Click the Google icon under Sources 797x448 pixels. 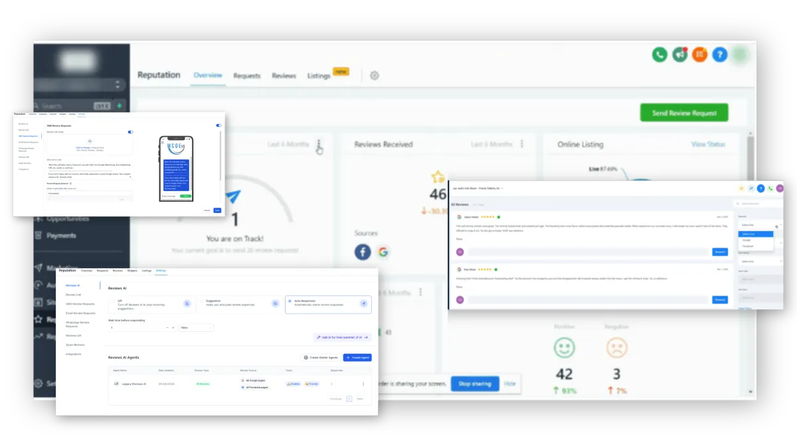coord(383,252)
